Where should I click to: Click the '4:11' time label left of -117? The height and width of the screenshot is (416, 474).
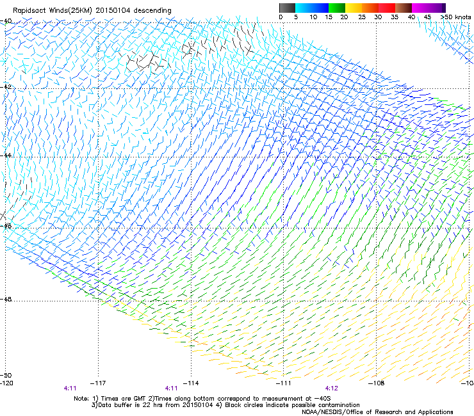(70, 388)
